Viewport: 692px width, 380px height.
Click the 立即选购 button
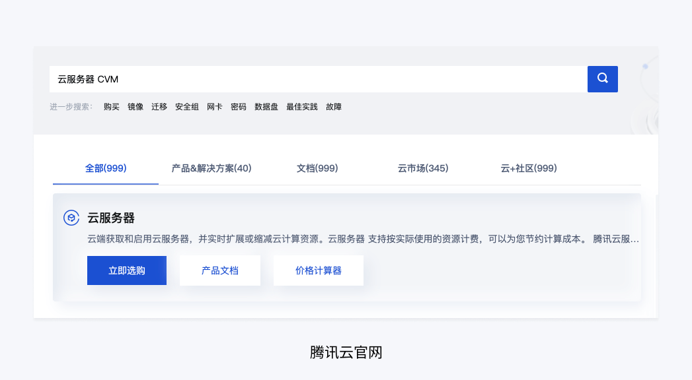point(127,270)
